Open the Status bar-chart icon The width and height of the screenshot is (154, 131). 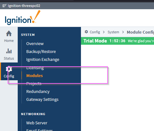click(x=9, y=51)
